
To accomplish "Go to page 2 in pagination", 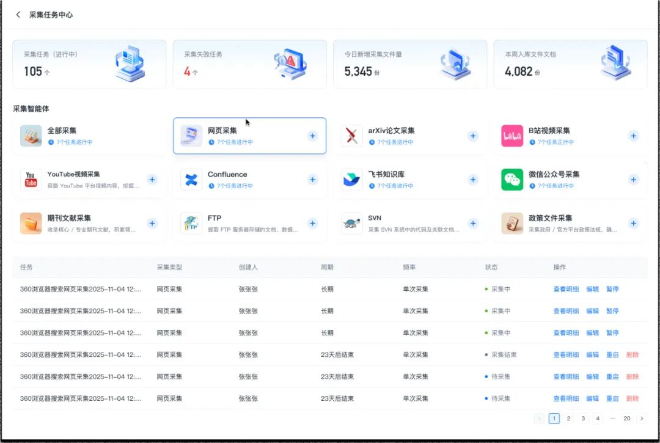I will point(568,419).
